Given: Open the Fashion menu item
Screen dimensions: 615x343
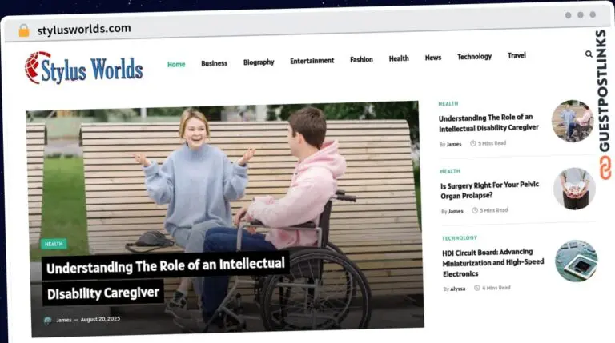Looking at the screenshot, I should tap(361, 59).
